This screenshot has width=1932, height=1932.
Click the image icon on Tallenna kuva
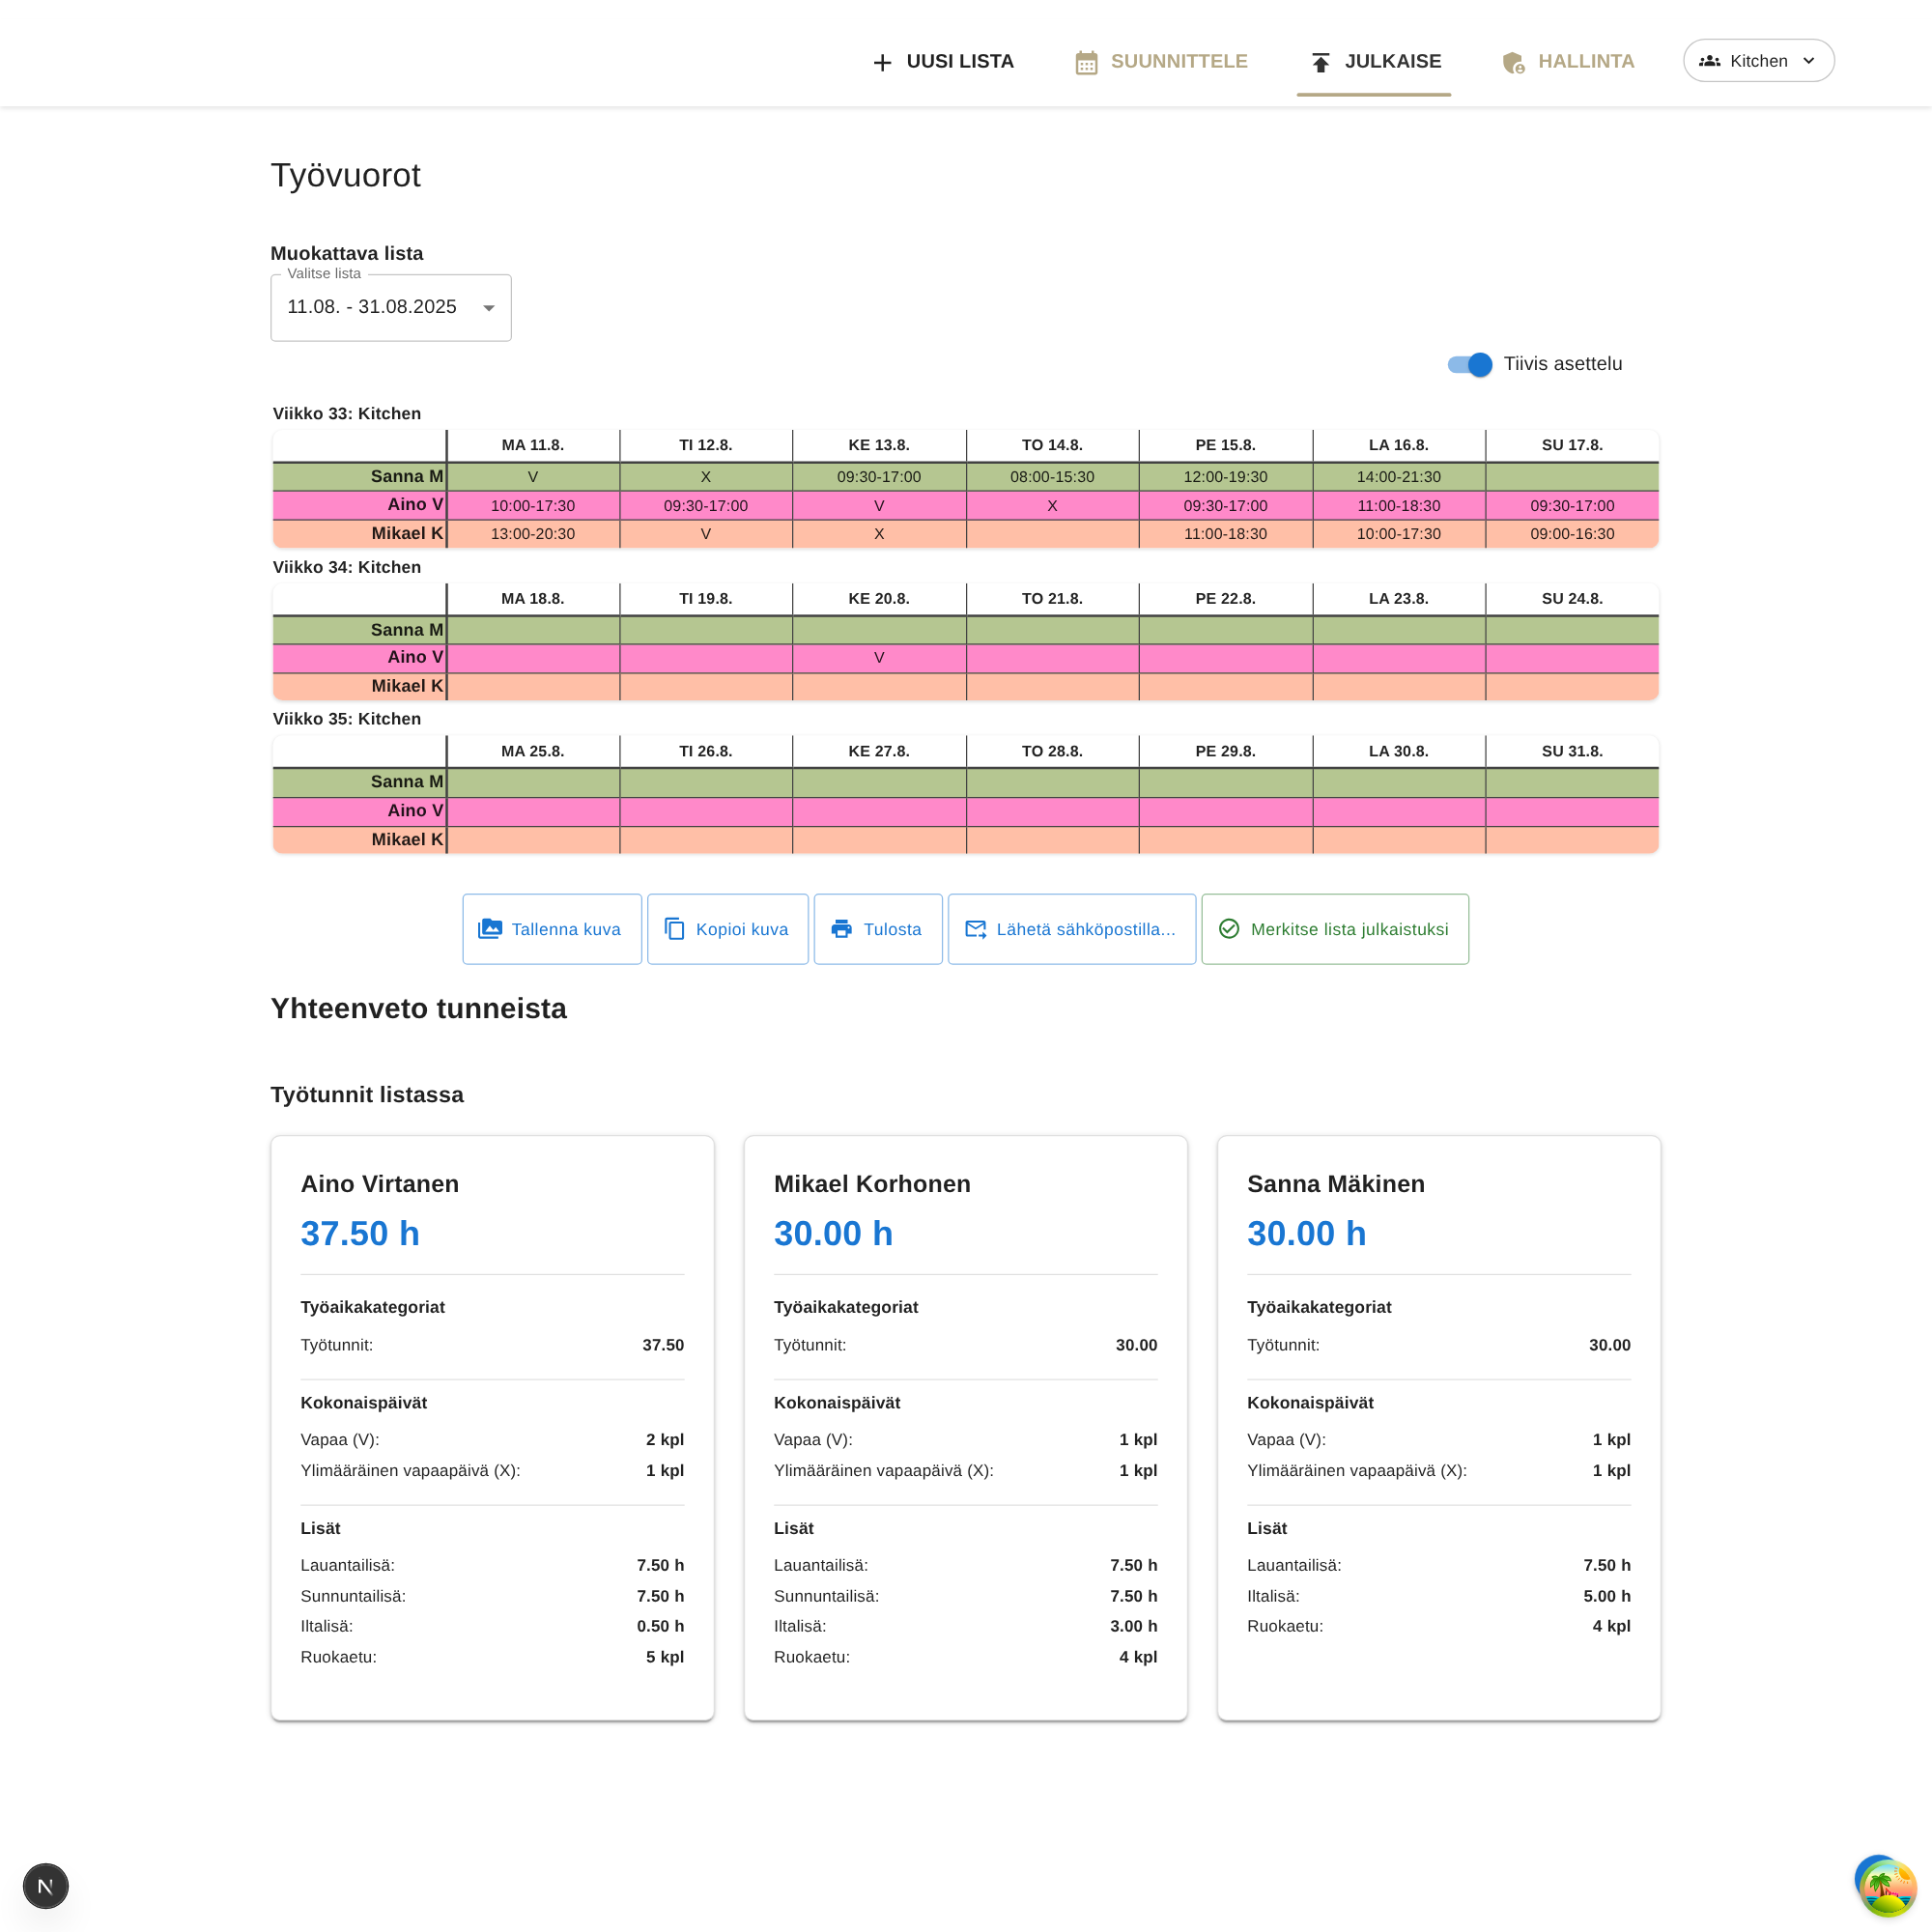(x=490, y=929)
